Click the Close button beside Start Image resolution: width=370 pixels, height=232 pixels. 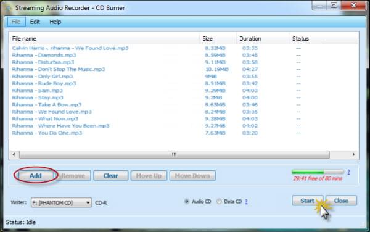[341, 201]
